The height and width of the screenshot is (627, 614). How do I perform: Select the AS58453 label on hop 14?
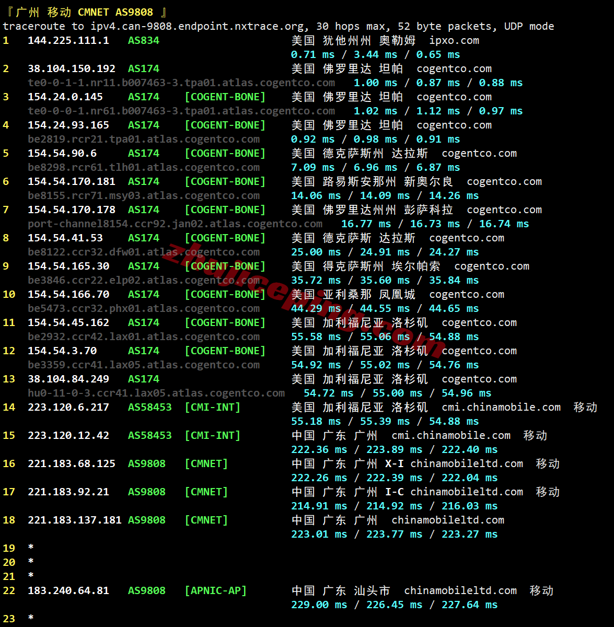(x=150, y=407)
